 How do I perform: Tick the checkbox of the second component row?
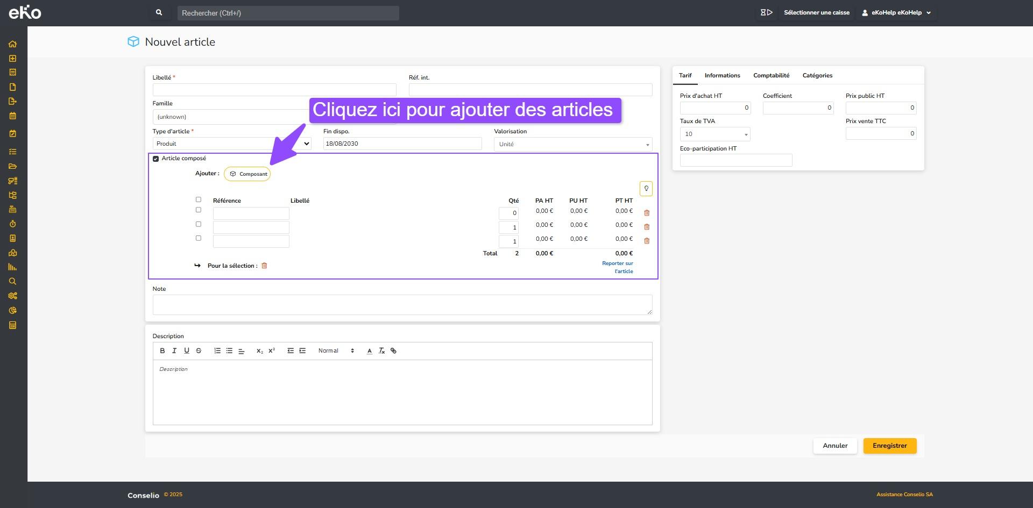(x=199, y=224)
